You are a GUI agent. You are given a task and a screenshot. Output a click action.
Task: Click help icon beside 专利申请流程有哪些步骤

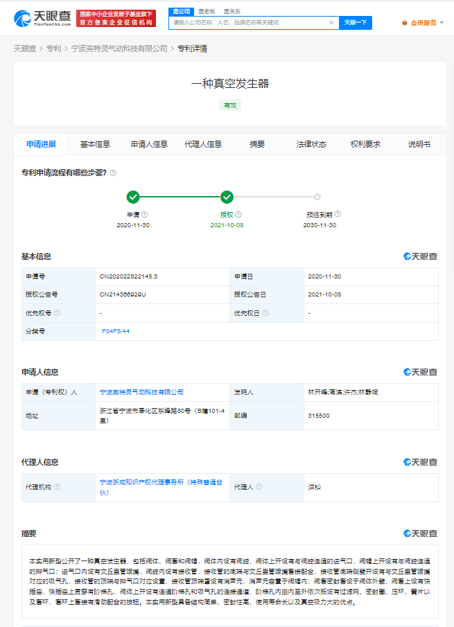pos(113,173)
